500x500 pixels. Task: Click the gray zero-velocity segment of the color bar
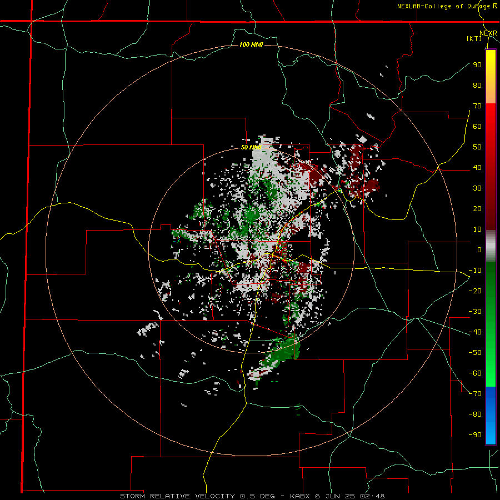(x=491, y=246)
